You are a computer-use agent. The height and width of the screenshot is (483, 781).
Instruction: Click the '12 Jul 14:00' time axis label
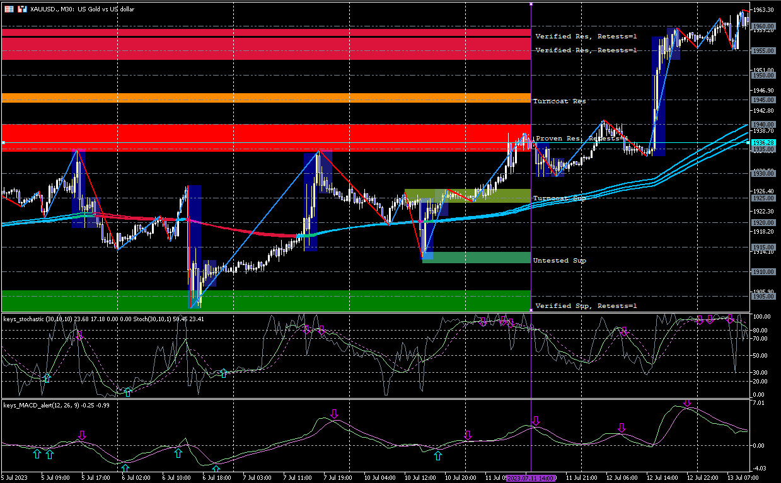[664, 478]
